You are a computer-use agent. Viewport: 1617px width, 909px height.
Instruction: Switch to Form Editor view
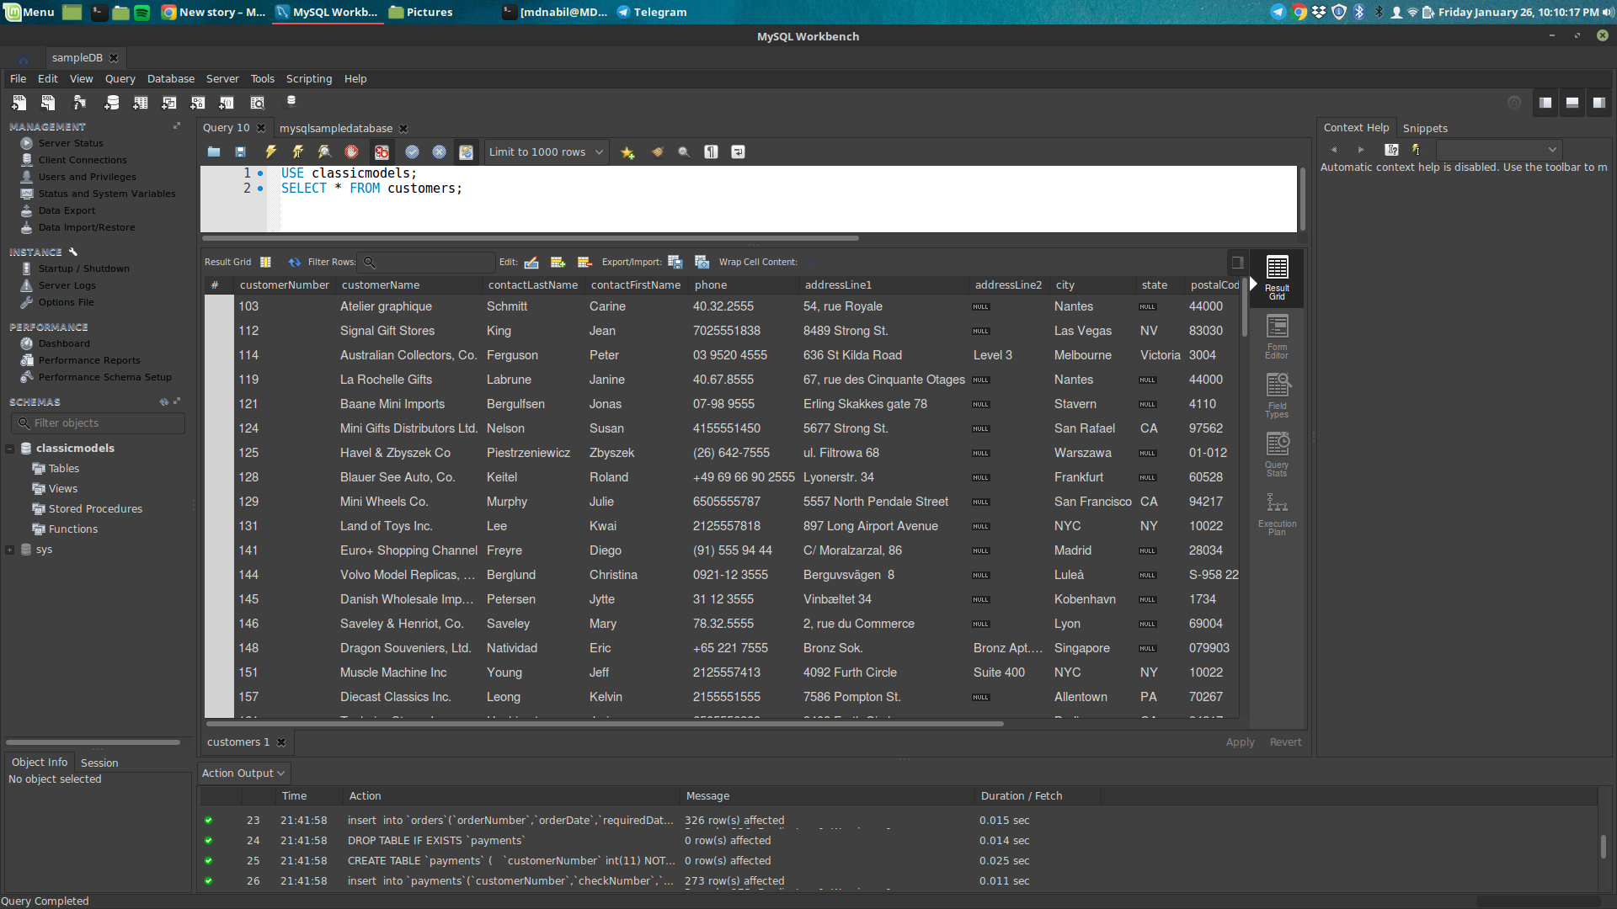point(1277,337)
